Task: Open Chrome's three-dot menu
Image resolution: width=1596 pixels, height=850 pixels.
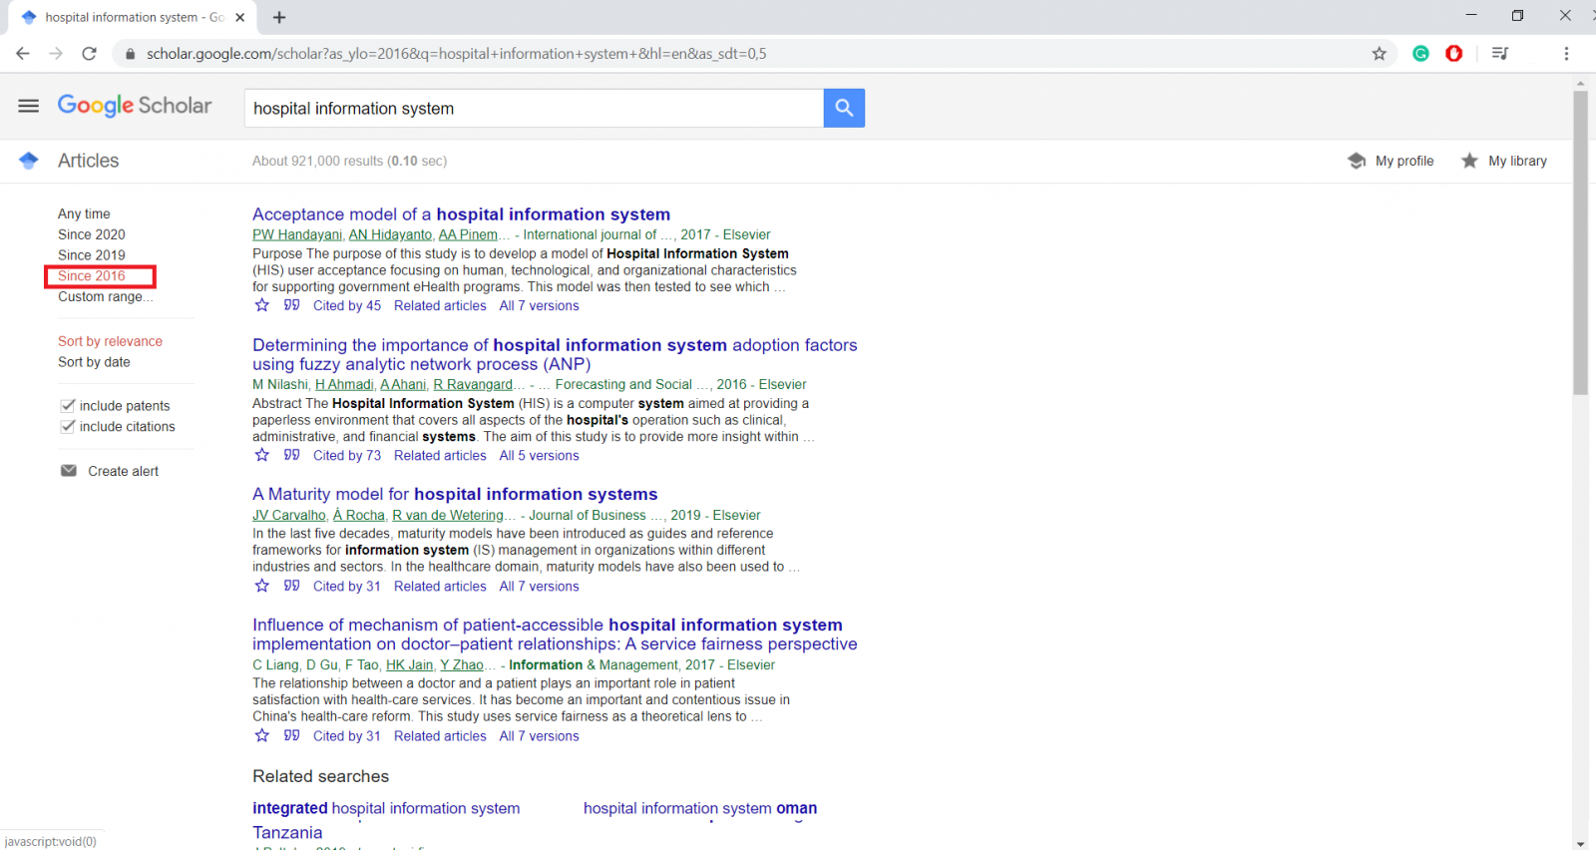Action: coord(1566,54)
